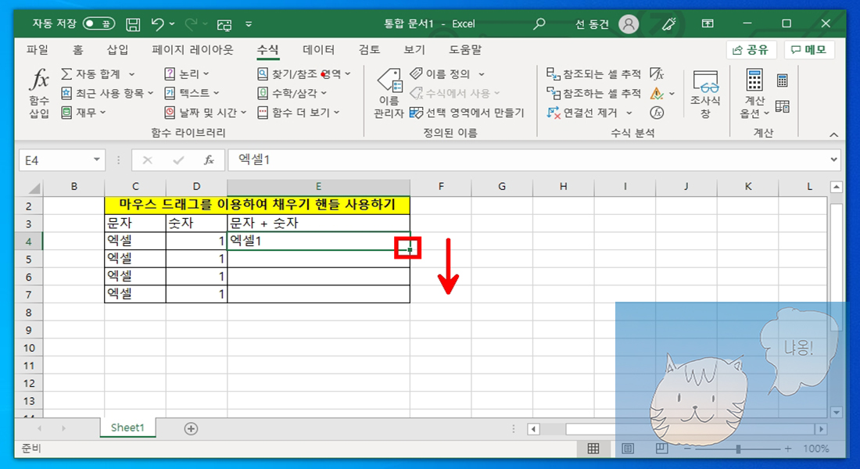Click 연결선 제거 (Remove Arrows)
The image size is (860, 469).
click(582, 113)
